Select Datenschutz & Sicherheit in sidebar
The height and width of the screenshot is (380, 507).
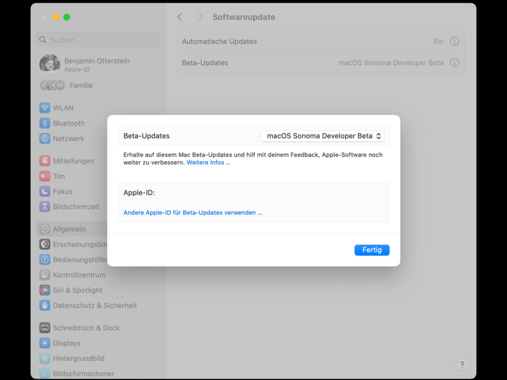click(95, 306)
